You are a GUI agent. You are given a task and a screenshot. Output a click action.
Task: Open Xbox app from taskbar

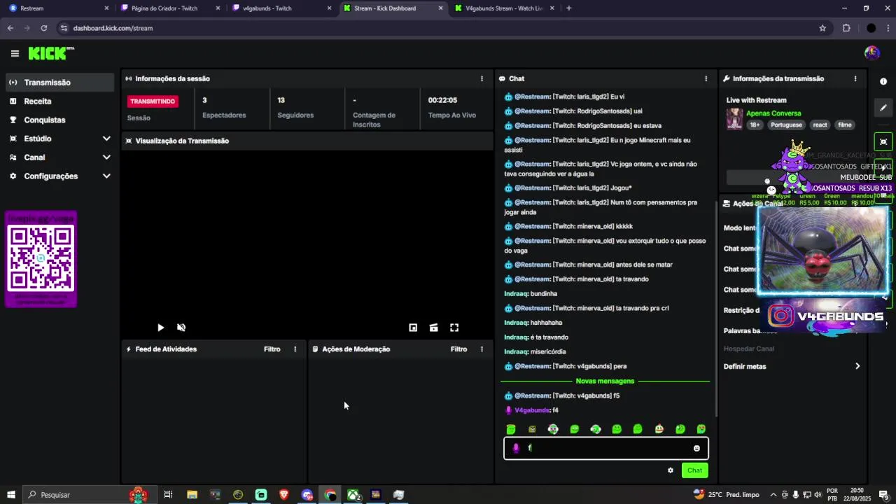click(x=353, y=495)
